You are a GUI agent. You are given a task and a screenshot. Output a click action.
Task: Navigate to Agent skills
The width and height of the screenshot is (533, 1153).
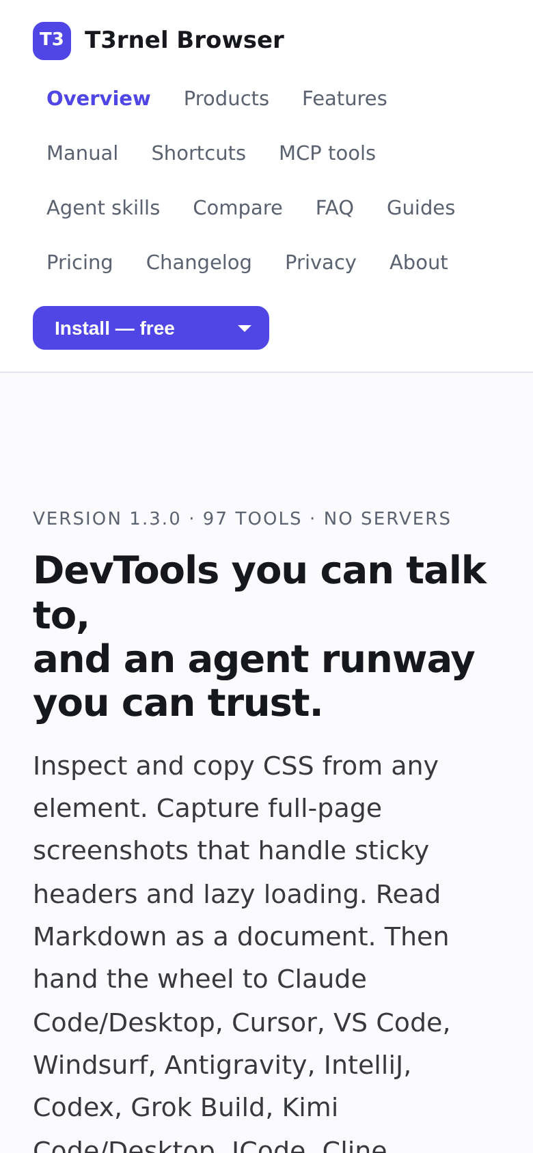[103, 208]
